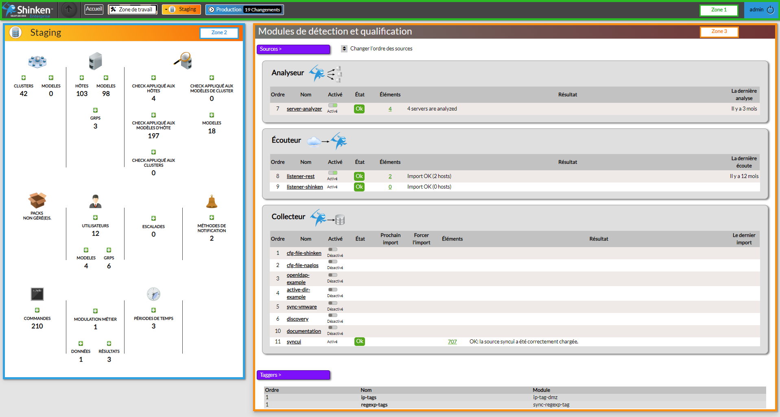
Task: Open the unmanaged packs box icon
Action: (37, 200)
